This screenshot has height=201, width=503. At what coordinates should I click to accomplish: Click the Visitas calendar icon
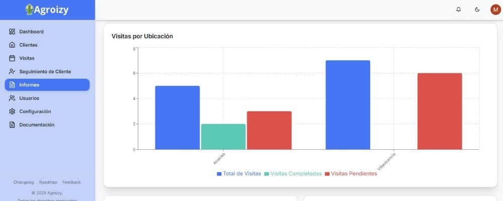(12, 58)
